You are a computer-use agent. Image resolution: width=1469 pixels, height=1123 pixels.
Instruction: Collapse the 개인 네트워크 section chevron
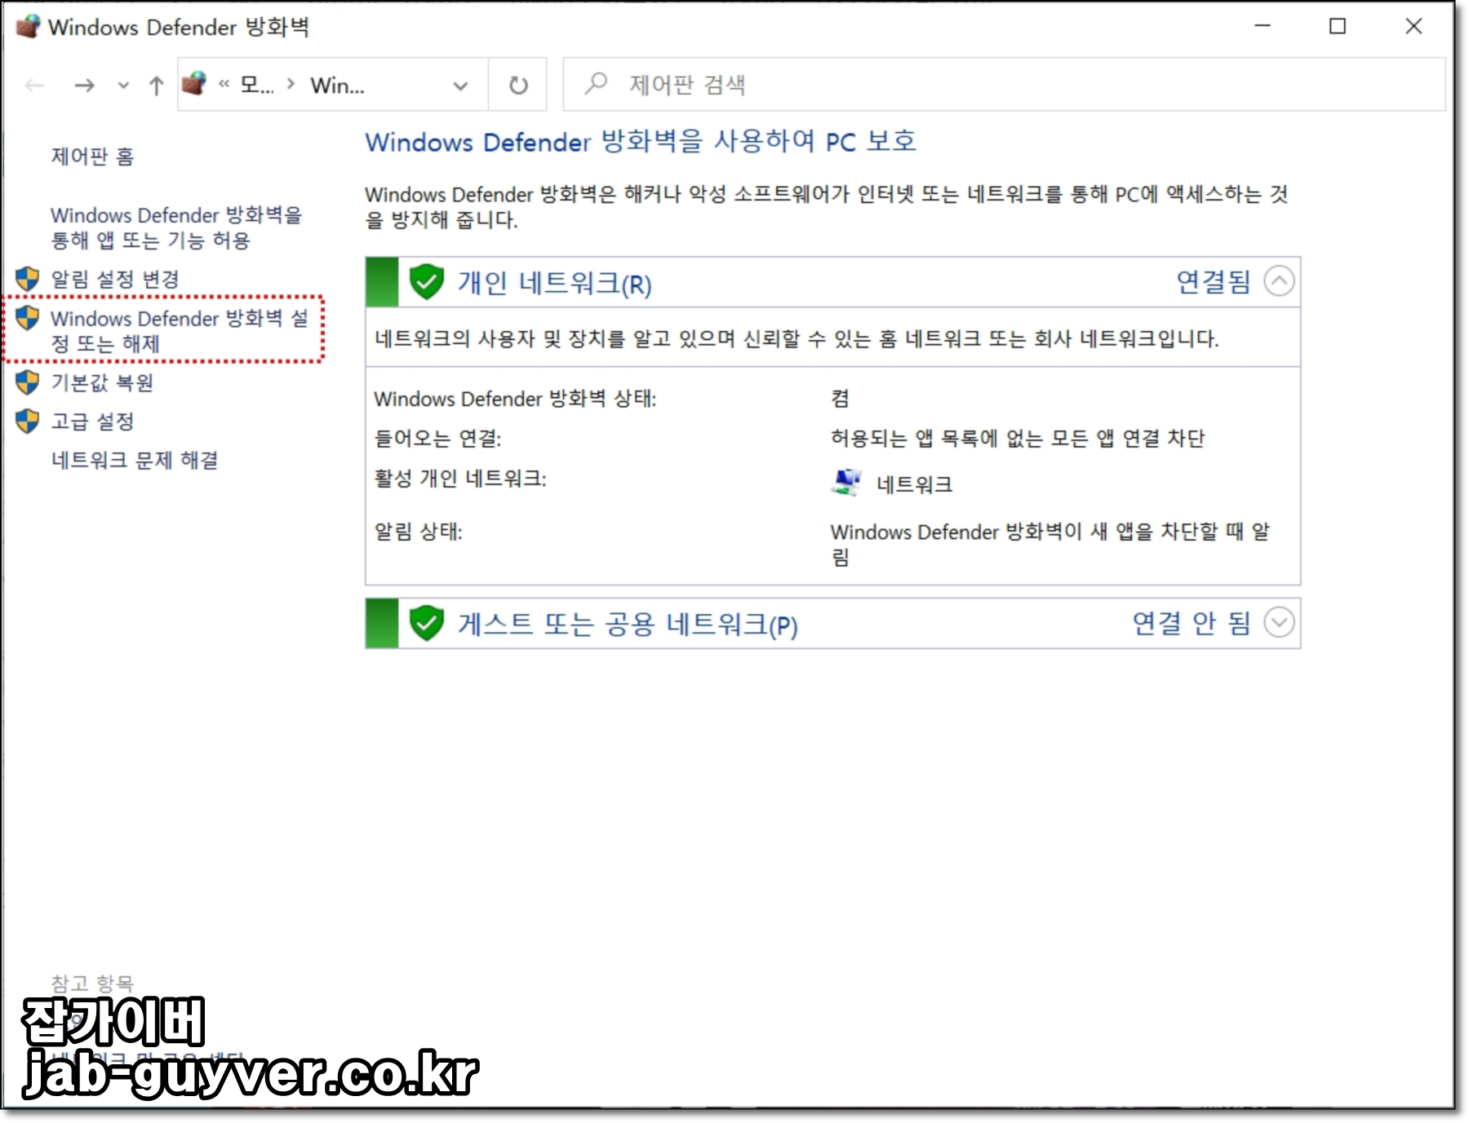1279,281
